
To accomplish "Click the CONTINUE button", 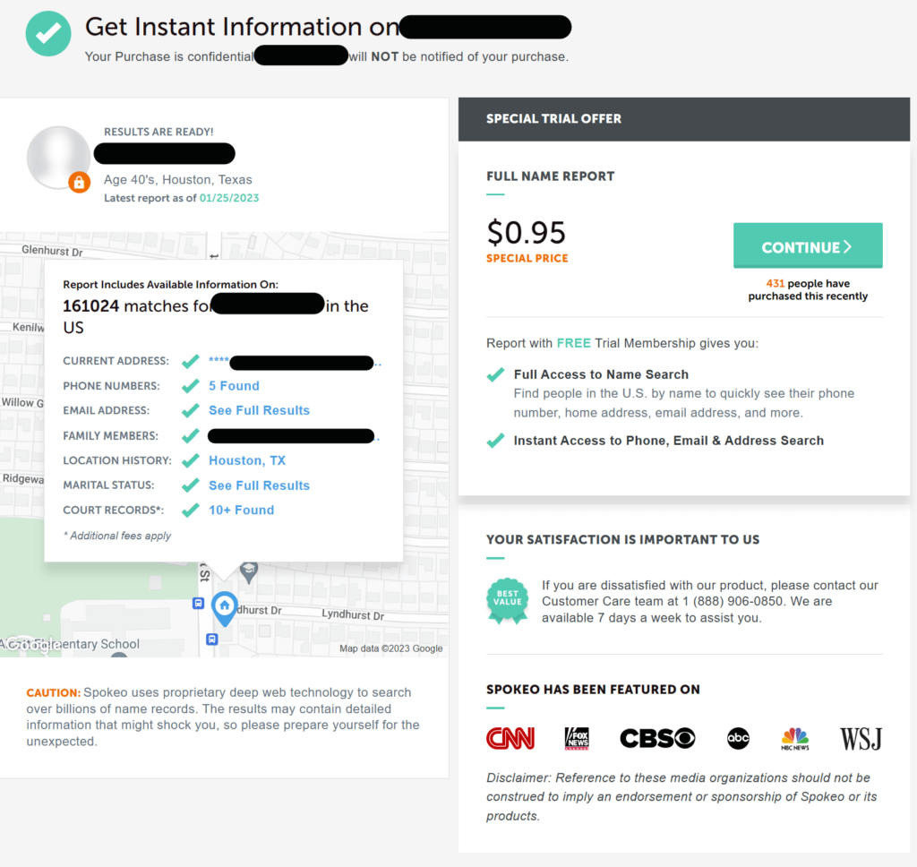I will click(x=807, y=245).
